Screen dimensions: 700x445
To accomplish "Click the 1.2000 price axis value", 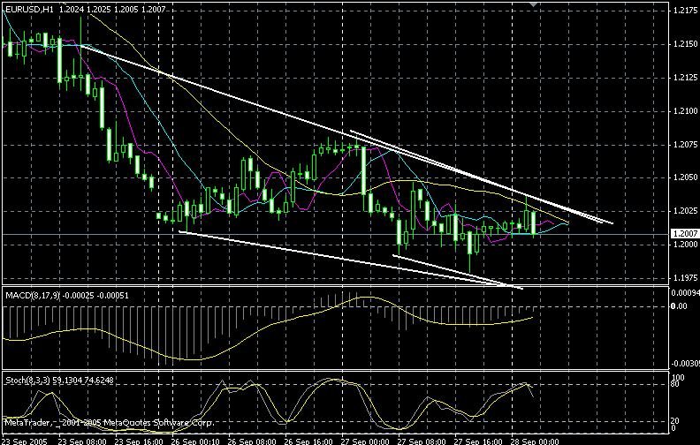I will click(685, 245).
